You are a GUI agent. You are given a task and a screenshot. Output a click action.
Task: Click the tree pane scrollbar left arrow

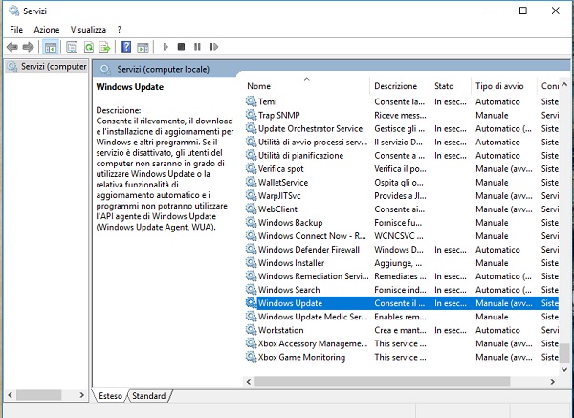coord(10,395)
